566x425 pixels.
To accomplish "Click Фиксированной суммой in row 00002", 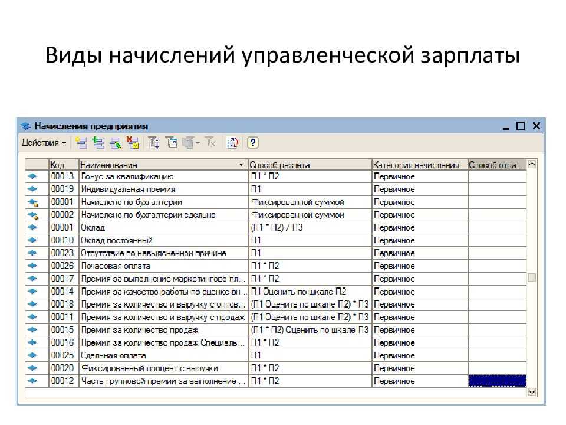I will (310, 215).
